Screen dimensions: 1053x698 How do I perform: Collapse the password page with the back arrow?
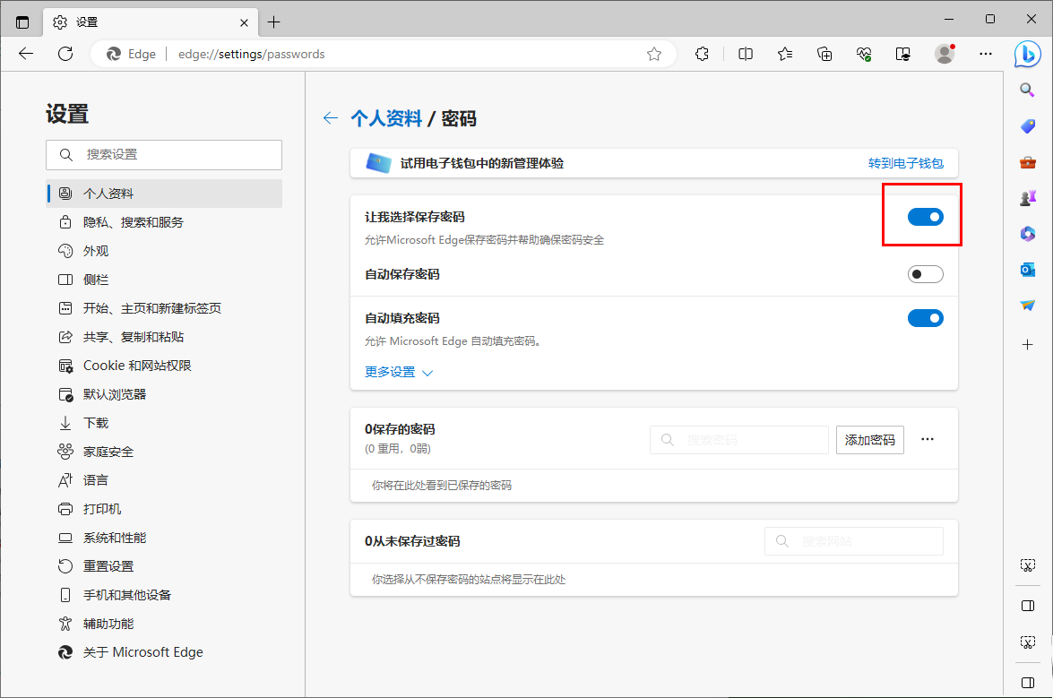(x=331, y=117)
